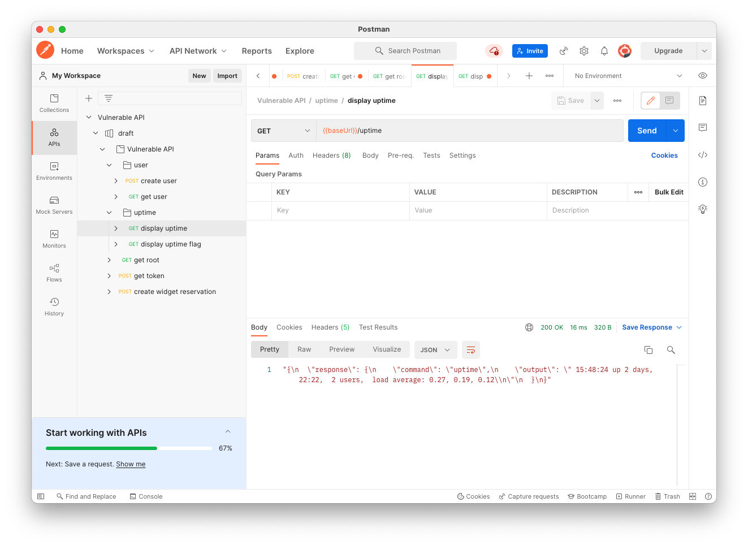Click the request URL field
This screenshot has height=545, width=748.
click(x=470, y=131)
